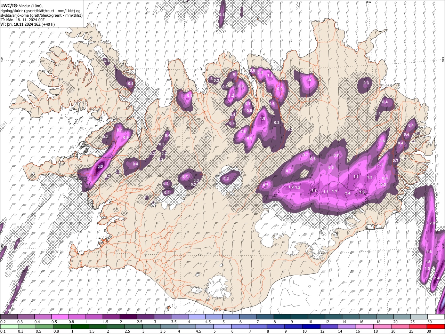Pick the white swatch after 30 in the upper legend
The height and width of the screenshot is (334, 445).
[436, 317]
